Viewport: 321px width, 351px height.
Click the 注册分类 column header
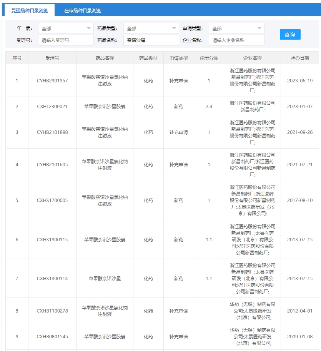tap(209, 58)
